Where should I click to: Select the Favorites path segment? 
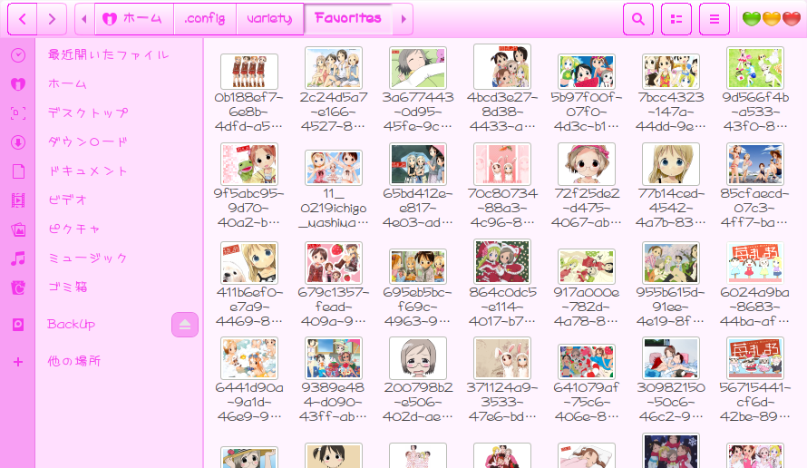[348, 19]
